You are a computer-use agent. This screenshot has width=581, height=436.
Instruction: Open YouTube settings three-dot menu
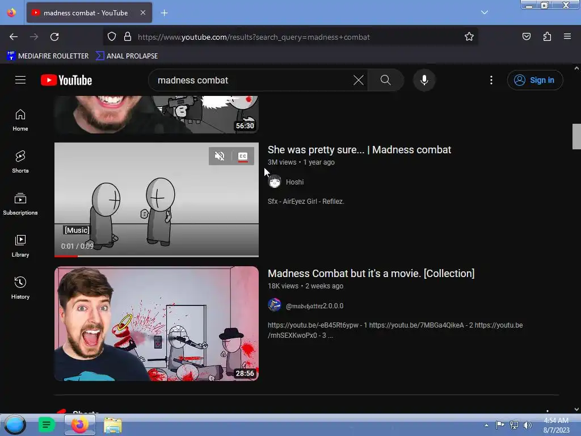pyautogui.click(x=491, y=80)
